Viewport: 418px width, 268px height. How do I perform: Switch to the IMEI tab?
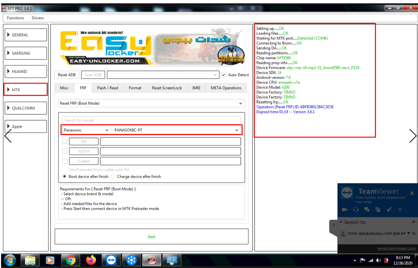[x=196, y=88]
